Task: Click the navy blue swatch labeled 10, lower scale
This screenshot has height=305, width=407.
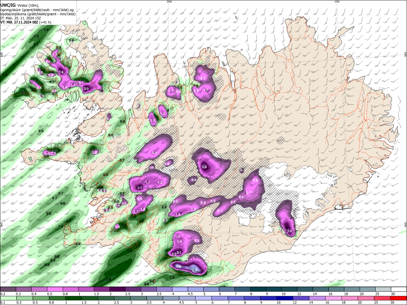Action: (285, 298)
